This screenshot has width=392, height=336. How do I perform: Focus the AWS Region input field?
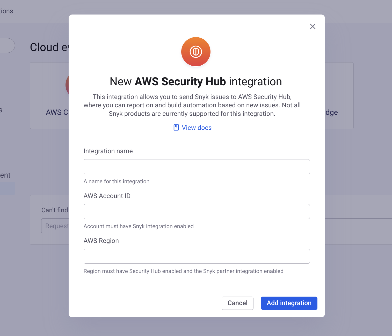(x=196, y=256)
